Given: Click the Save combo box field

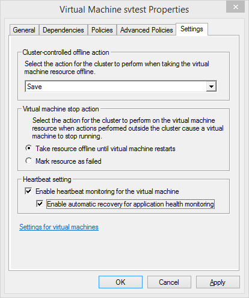Looking at the screenshot, I should coord(121,87).
